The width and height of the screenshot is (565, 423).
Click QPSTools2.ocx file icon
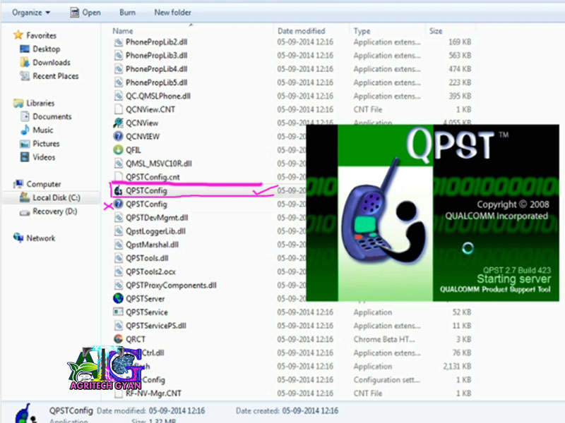(x=118, y=271)
